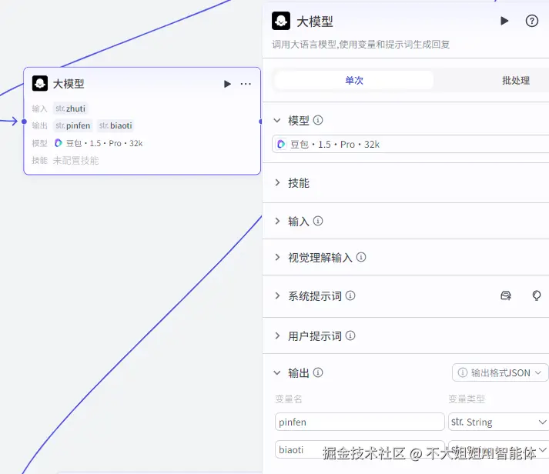The width and height of the screenshot is (549, 474).
Task: Expand the 系统提示词 section
Action: 277,296
